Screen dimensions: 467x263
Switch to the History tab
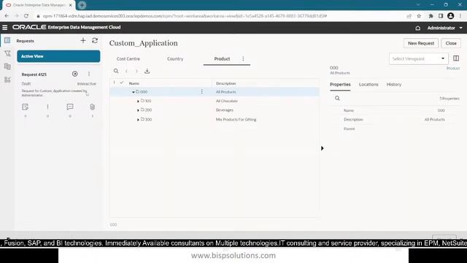click(394, 85)
